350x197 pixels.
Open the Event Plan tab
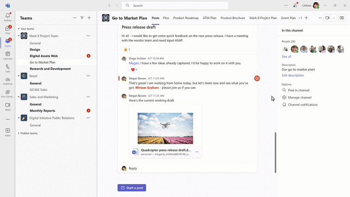288,18
